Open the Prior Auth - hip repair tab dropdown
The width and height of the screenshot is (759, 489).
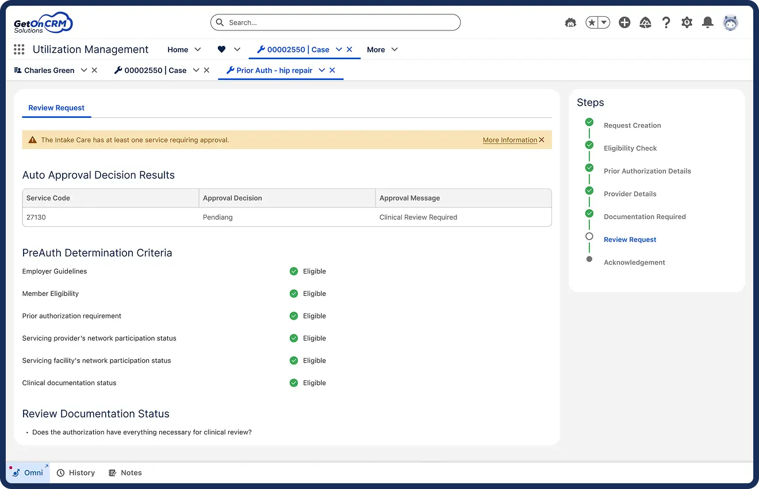coord(322,70)
